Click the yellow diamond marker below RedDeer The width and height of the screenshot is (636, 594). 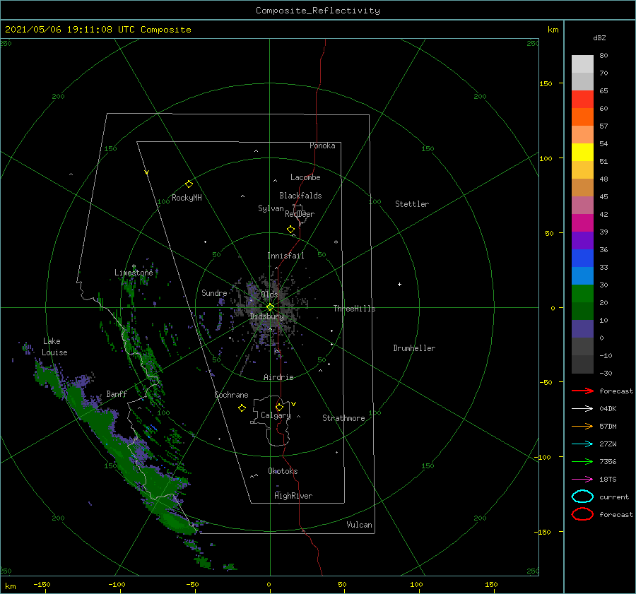click(290, 230)
